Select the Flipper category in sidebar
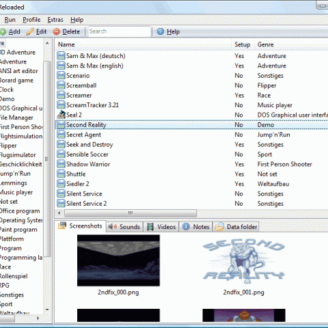 (x=8, y=146)
